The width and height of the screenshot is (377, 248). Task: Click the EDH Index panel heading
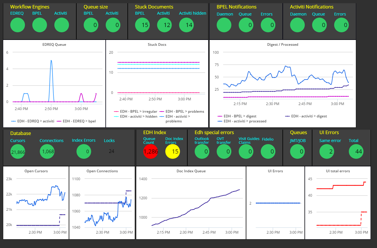154,133
